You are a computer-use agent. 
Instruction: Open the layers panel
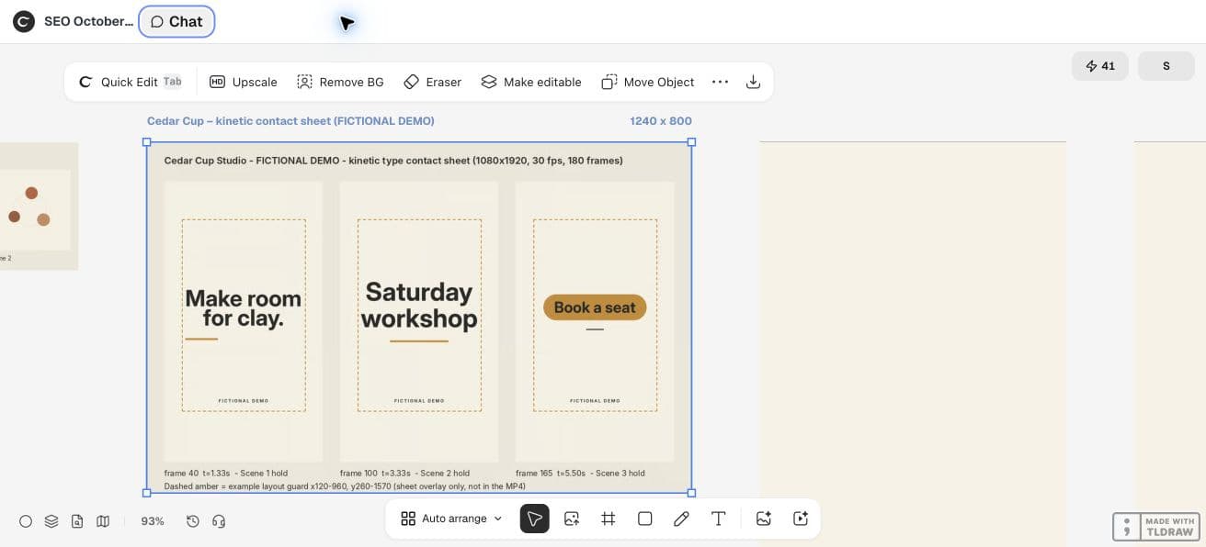pos(51,521)
